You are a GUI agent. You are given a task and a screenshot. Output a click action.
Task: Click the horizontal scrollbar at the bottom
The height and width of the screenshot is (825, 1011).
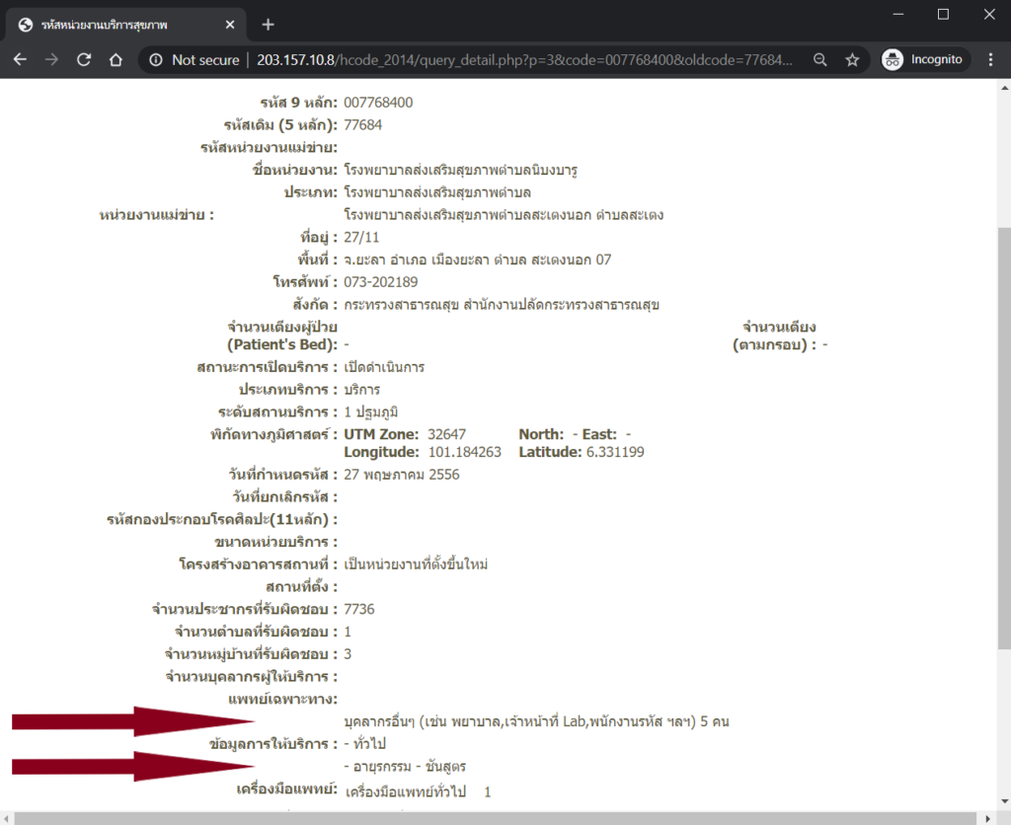tap(494, 817)
